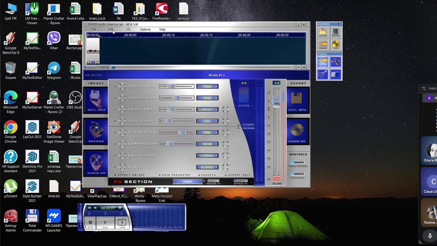This screenshot has width=437, height=246.
Task: Jump to start with skip-back button
Action: pyautogui.click(x=89, y=208)
